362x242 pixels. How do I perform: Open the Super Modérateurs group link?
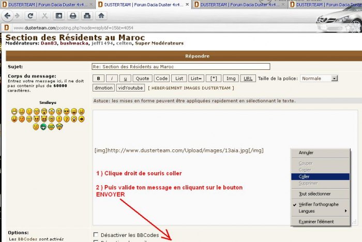coord(159,43)
